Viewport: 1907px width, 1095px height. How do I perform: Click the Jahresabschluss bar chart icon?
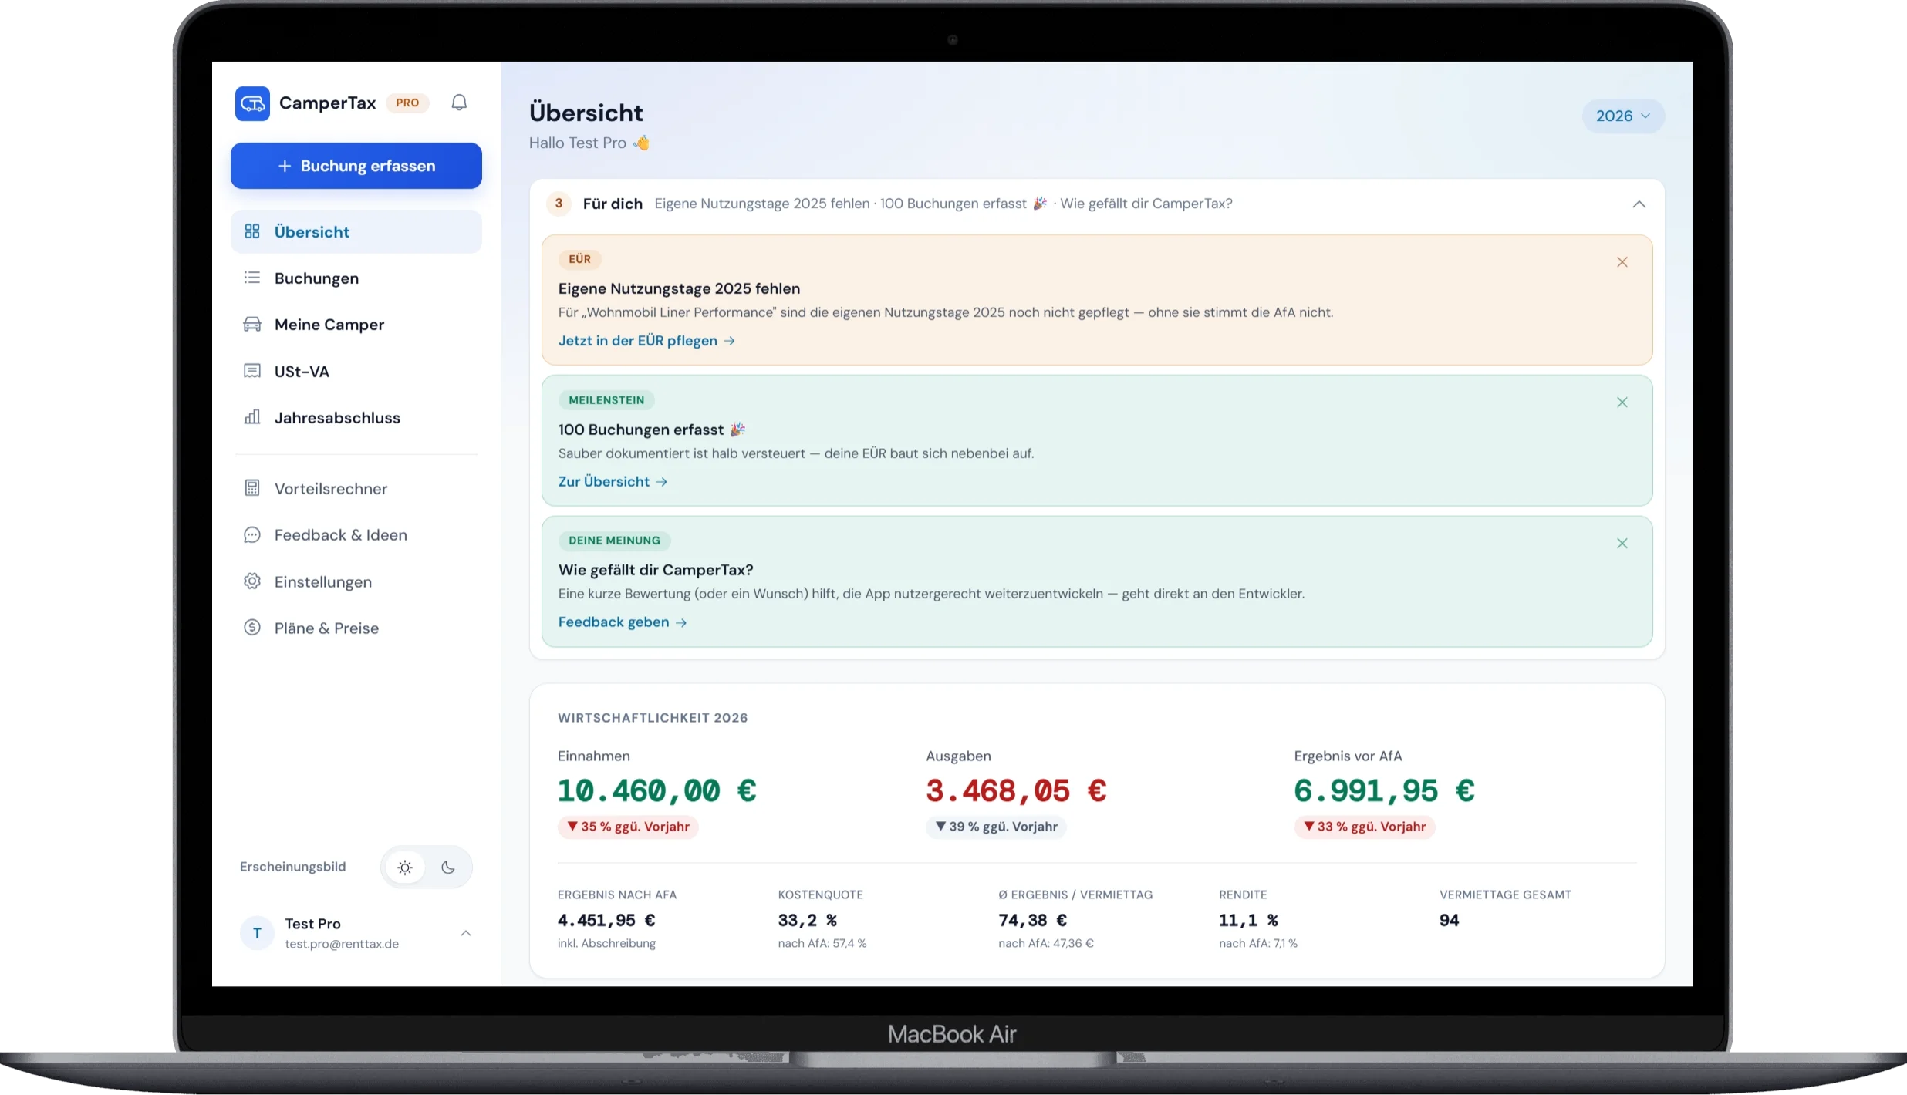coord(252,417)
